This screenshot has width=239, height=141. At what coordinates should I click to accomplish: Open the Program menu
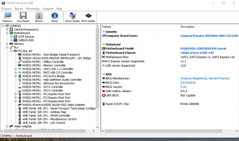tap(6, 9)
